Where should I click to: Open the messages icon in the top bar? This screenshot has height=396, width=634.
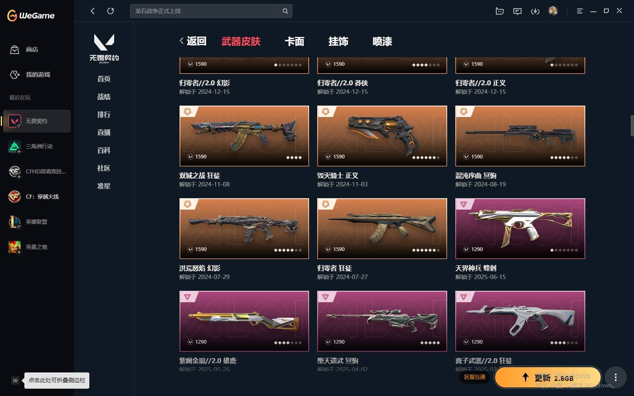tap(517, 11)
